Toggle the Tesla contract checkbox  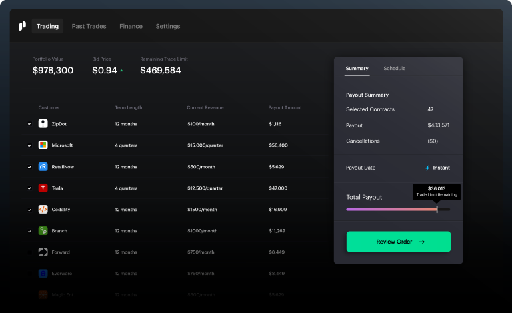coord(29,188)
